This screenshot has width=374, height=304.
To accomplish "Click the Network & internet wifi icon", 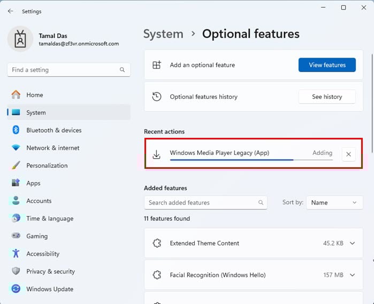I will point(16,148).
